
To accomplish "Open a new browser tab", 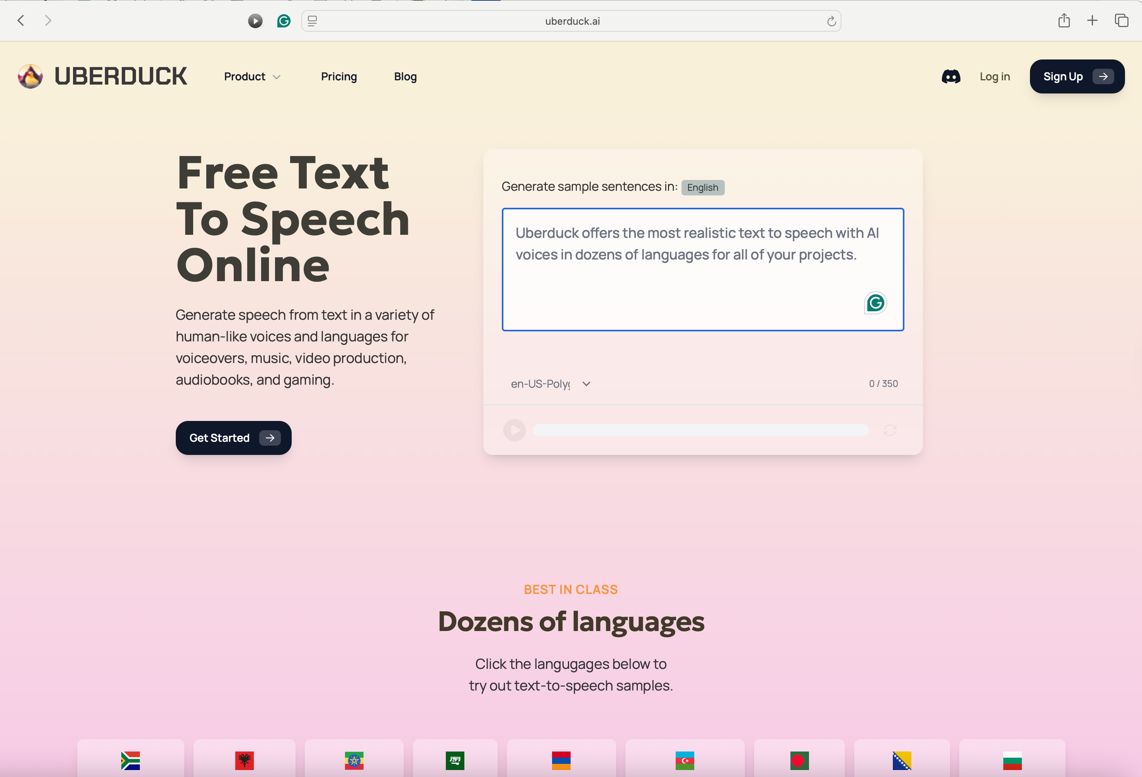I will 1092,20.
